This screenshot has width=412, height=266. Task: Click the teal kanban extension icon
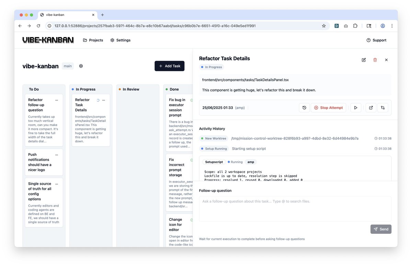click(x=337, y=26)
